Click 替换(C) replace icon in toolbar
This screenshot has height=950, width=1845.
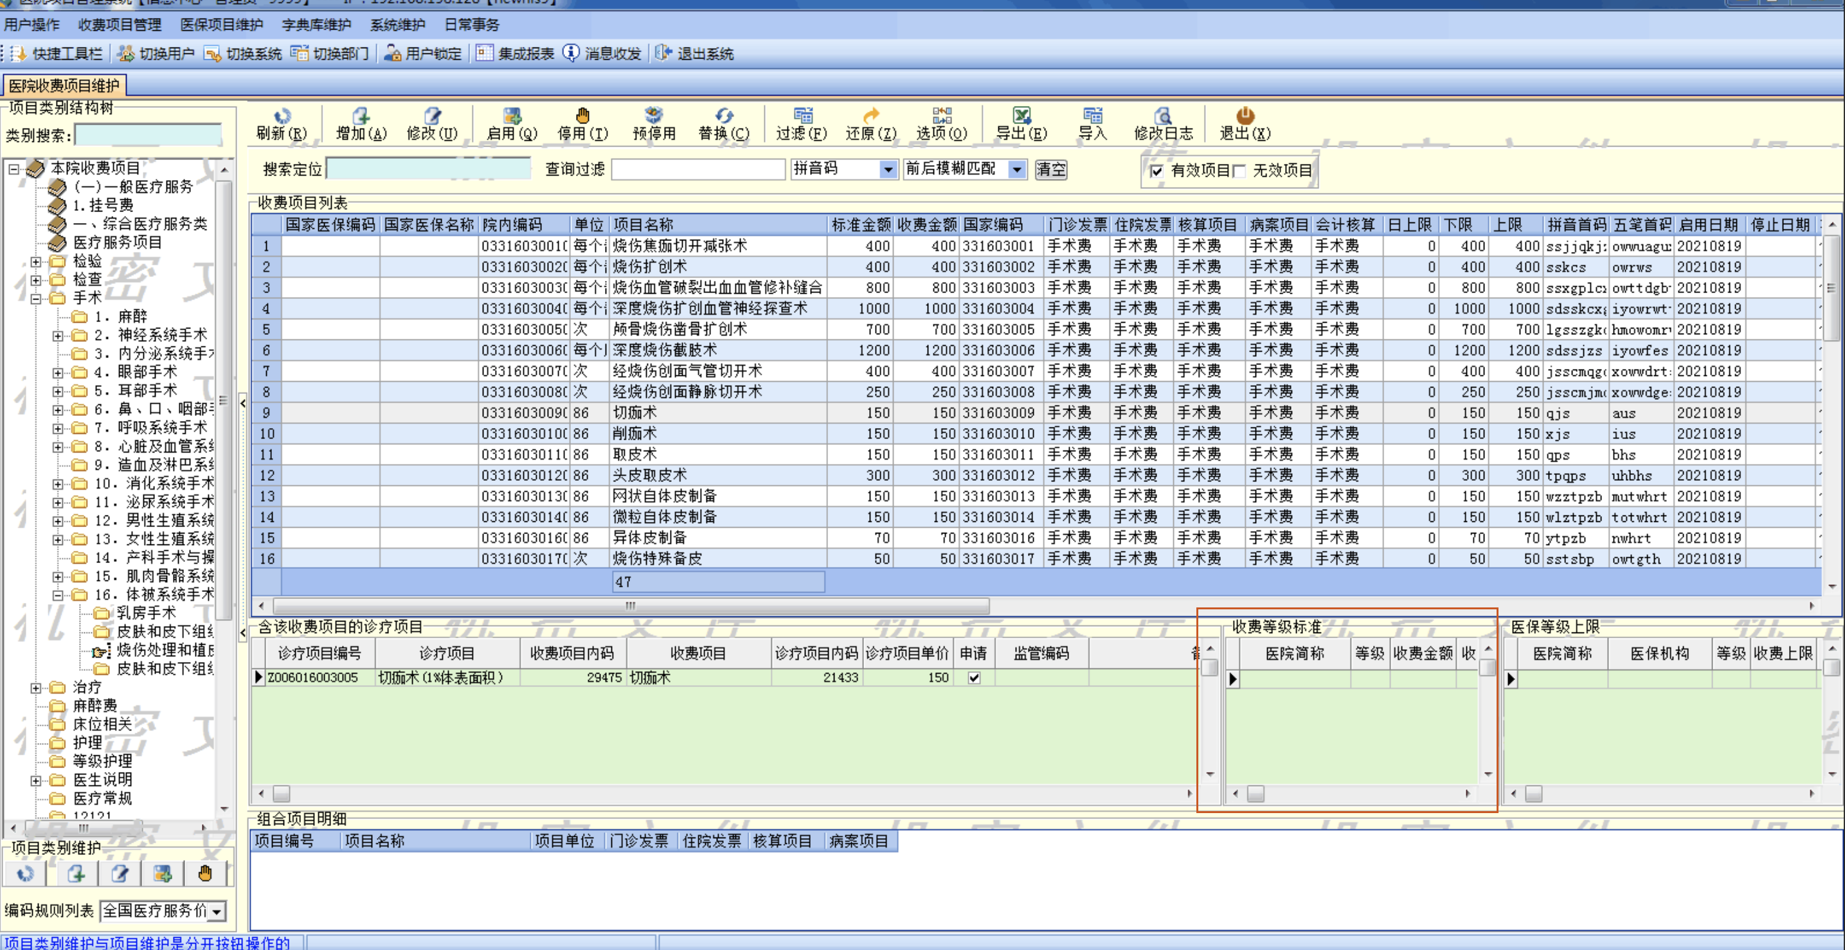click(724, 115)
